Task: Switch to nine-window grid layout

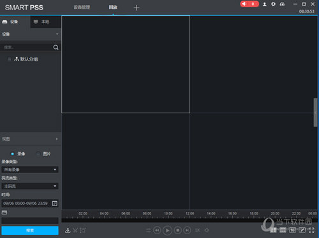Action: [x=283, y=230]
